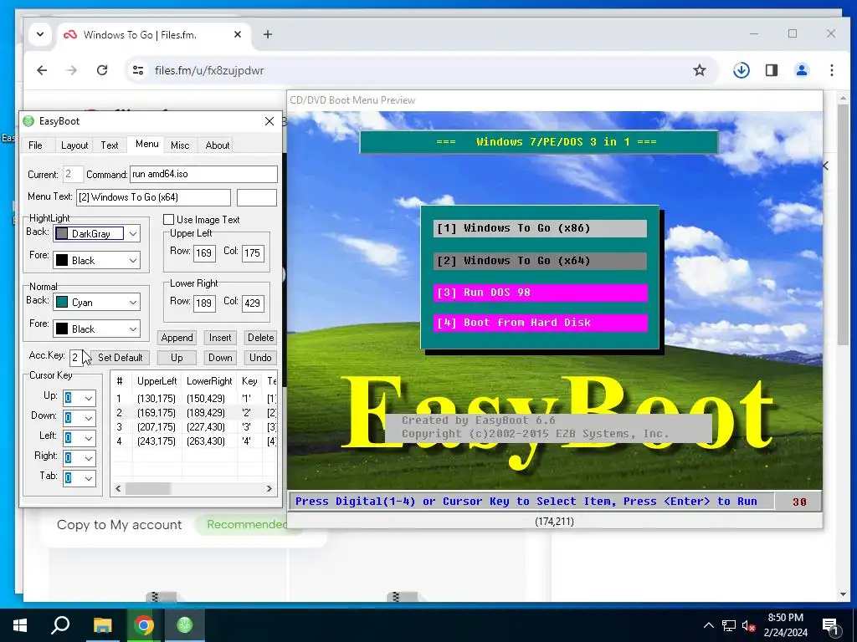
Task: Select the Menu tab
Action: tap(147, 144)
